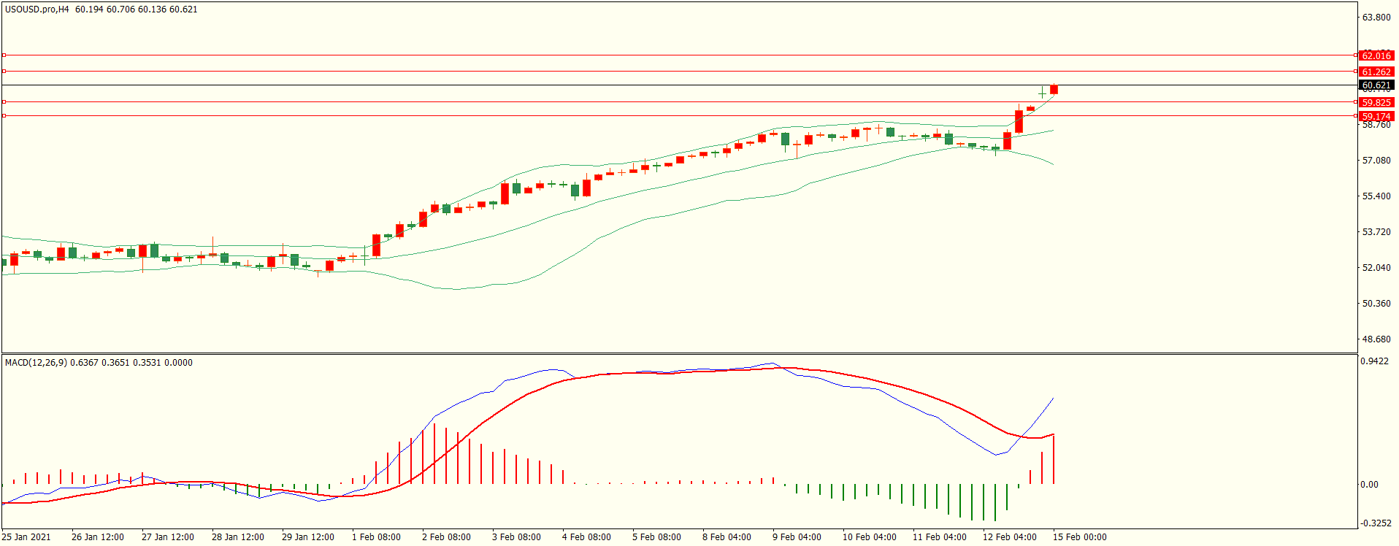Click the 55.400 price axis label
This screenshot has height=546, width=1399.
(1376, 196)
